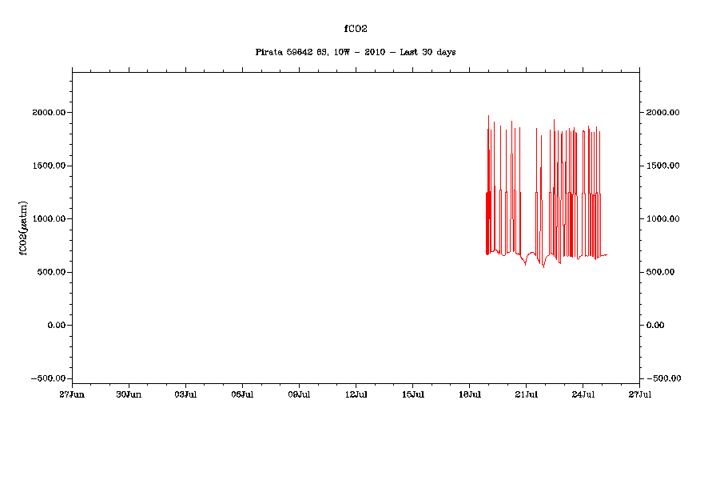Click the fCO2(µatm) vertical axis label

pyautogui.click(x=24, y=225)
